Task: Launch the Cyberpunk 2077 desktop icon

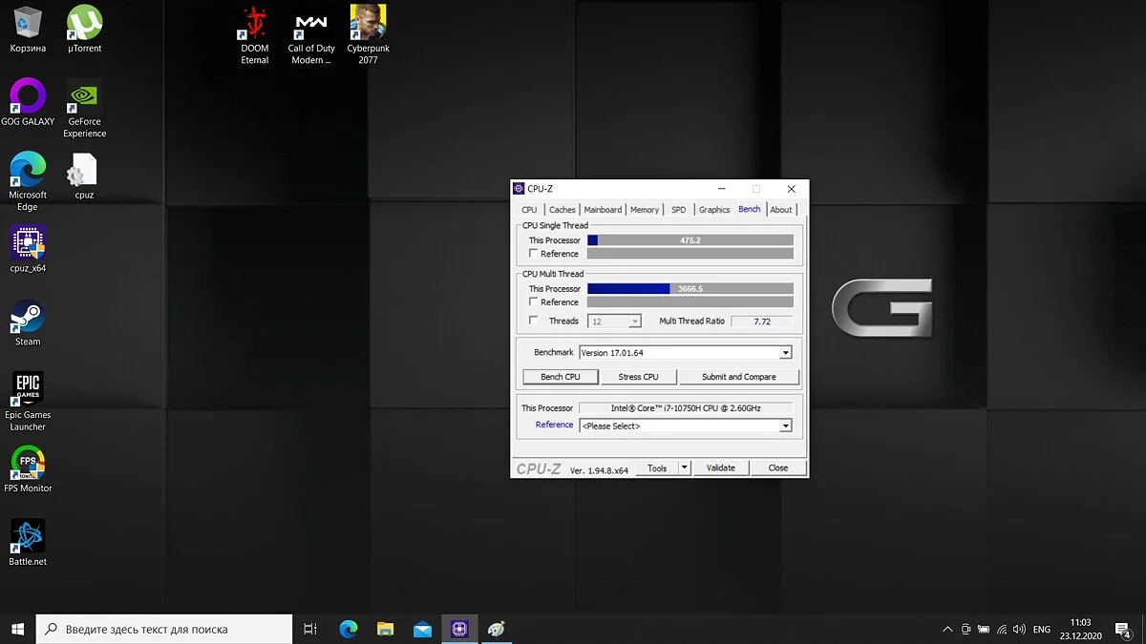Action: click(368, 24)
